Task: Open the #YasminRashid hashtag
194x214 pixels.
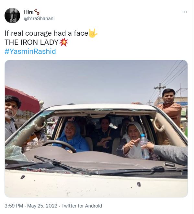Action: [30, 51]
